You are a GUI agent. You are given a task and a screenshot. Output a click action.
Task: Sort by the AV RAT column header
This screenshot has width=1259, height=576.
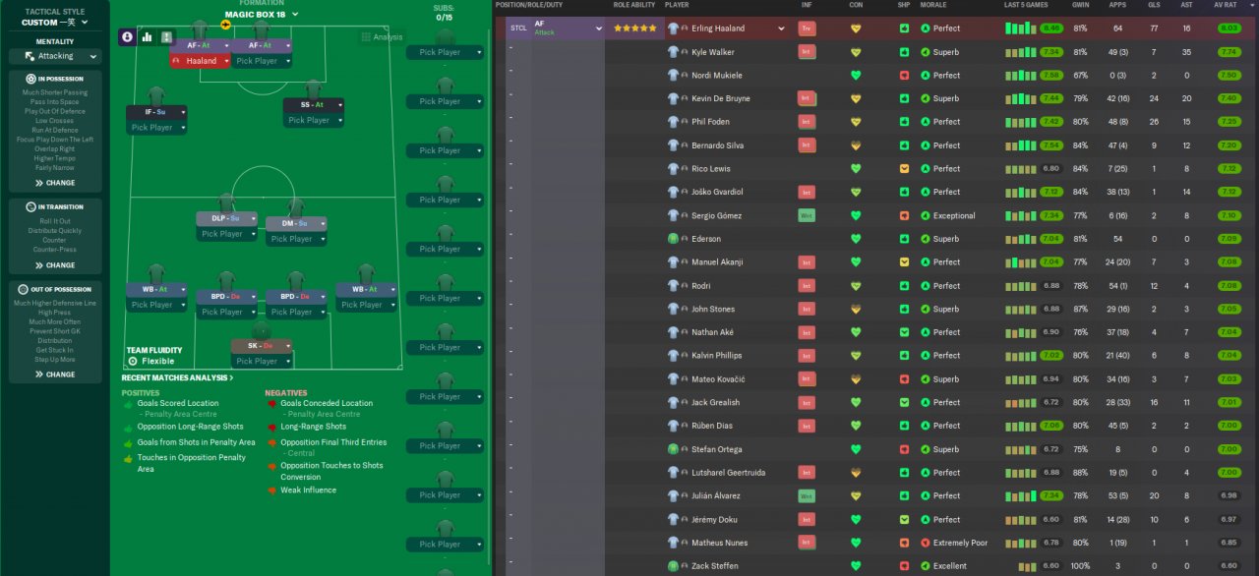click(x=1226, y=5)
